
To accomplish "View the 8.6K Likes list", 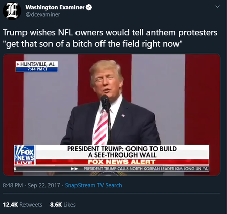I will coord(63,205).
